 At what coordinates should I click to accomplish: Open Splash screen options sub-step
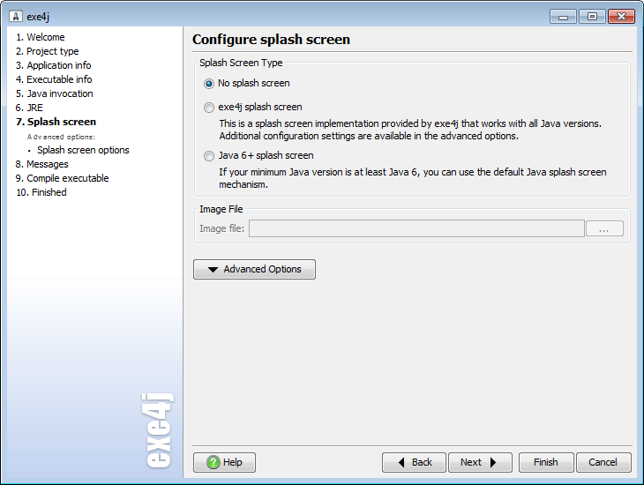click(83, 150)
